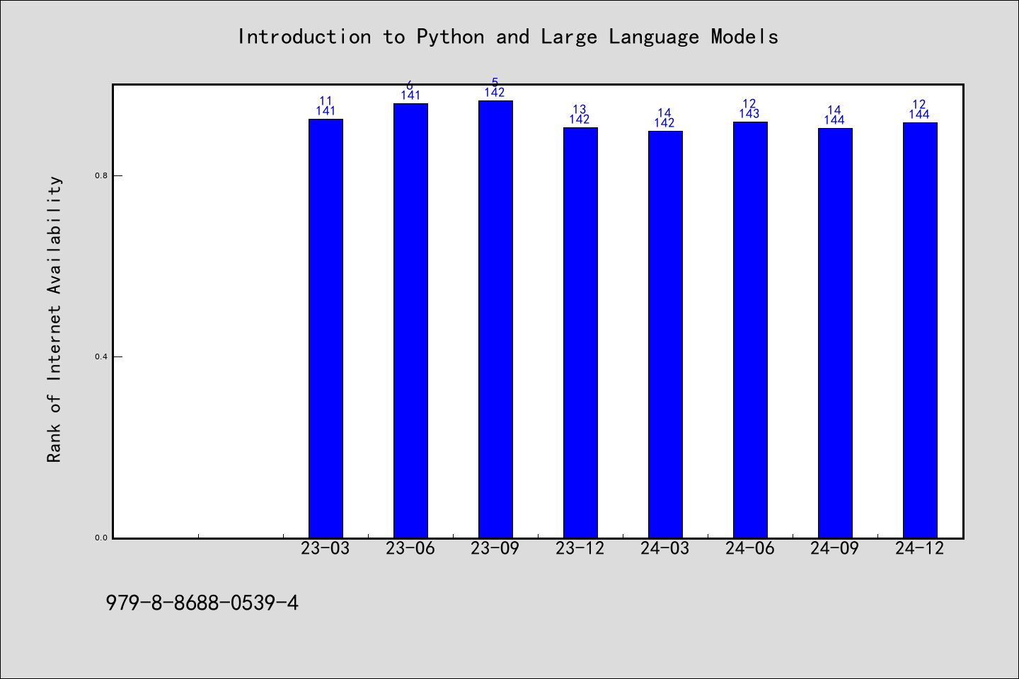Click the x-axis label 24-12
This screenshot has height=679, width=1019.
click(x=920, y=549)
